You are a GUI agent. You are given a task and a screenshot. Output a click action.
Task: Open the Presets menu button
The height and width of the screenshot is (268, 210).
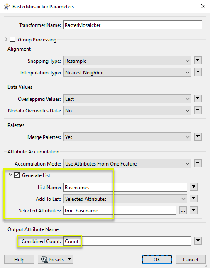click(56, 259)
